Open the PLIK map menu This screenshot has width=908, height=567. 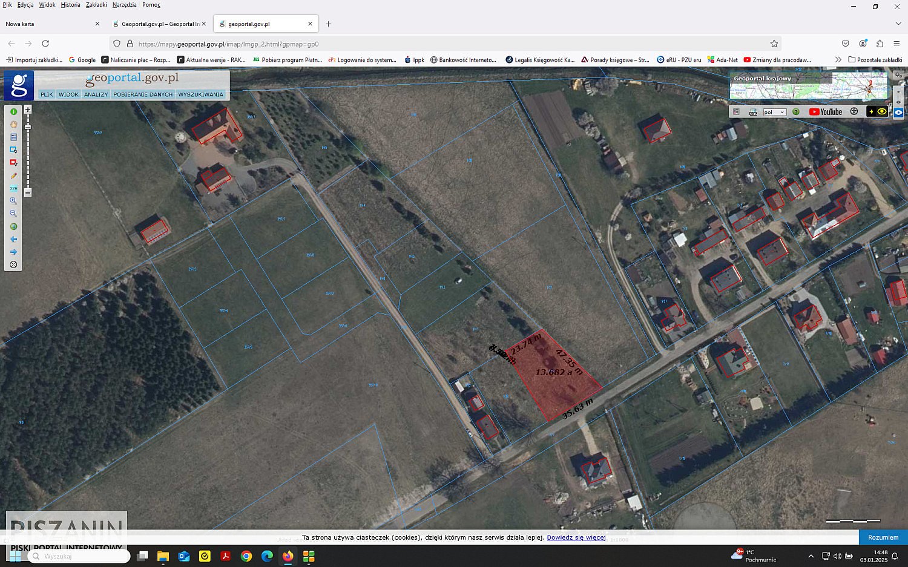pyautogui.click(x=47, y=94)
